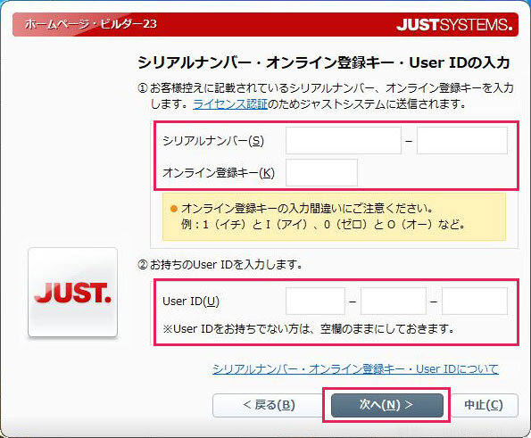The image size is (531, 438).
Task: Proceed with the 次へ(N) button
Action: pyautogui.click(x=386, y=405)
